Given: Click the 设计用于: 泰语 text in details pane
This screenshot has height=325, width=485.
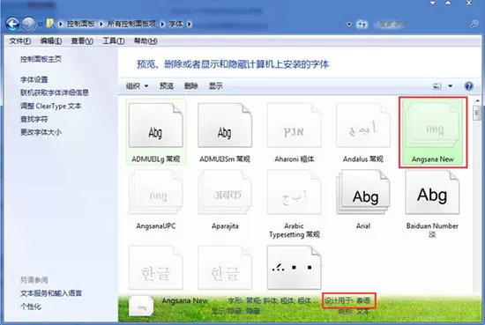Looking at the screenshot, I should [x=347, y=300].
